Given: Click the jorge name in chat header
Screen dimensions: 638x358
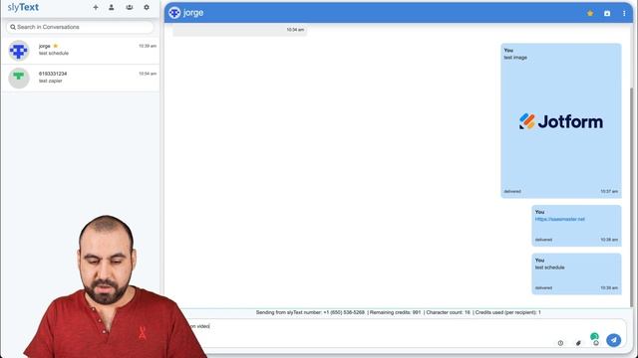Looking at the screenshot, I should [193, 13].
